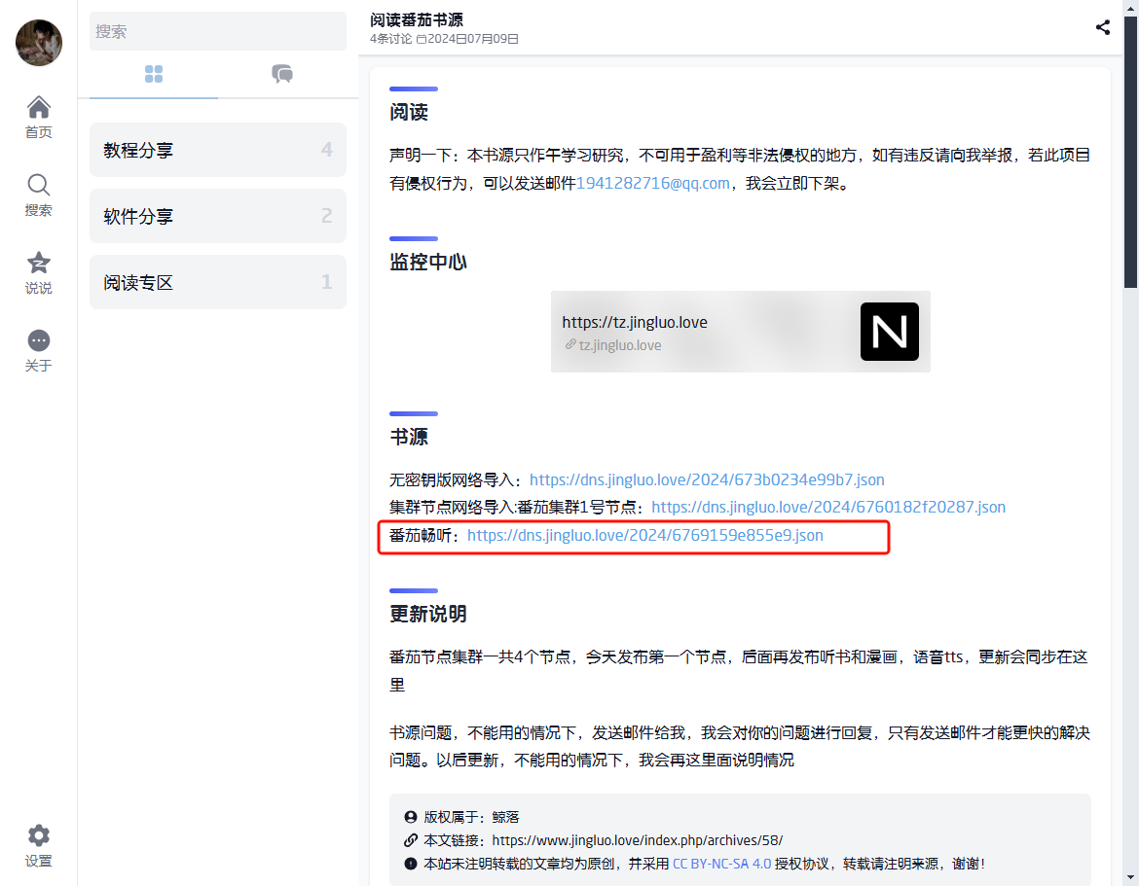The height and width of the screenshot is (886, 1139).
Task: Click into the 搜索 search field
Action: click(218, 31)
